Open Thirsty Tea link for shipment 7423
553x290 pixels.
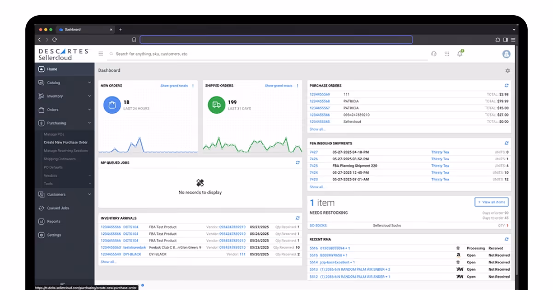point(440,179)
